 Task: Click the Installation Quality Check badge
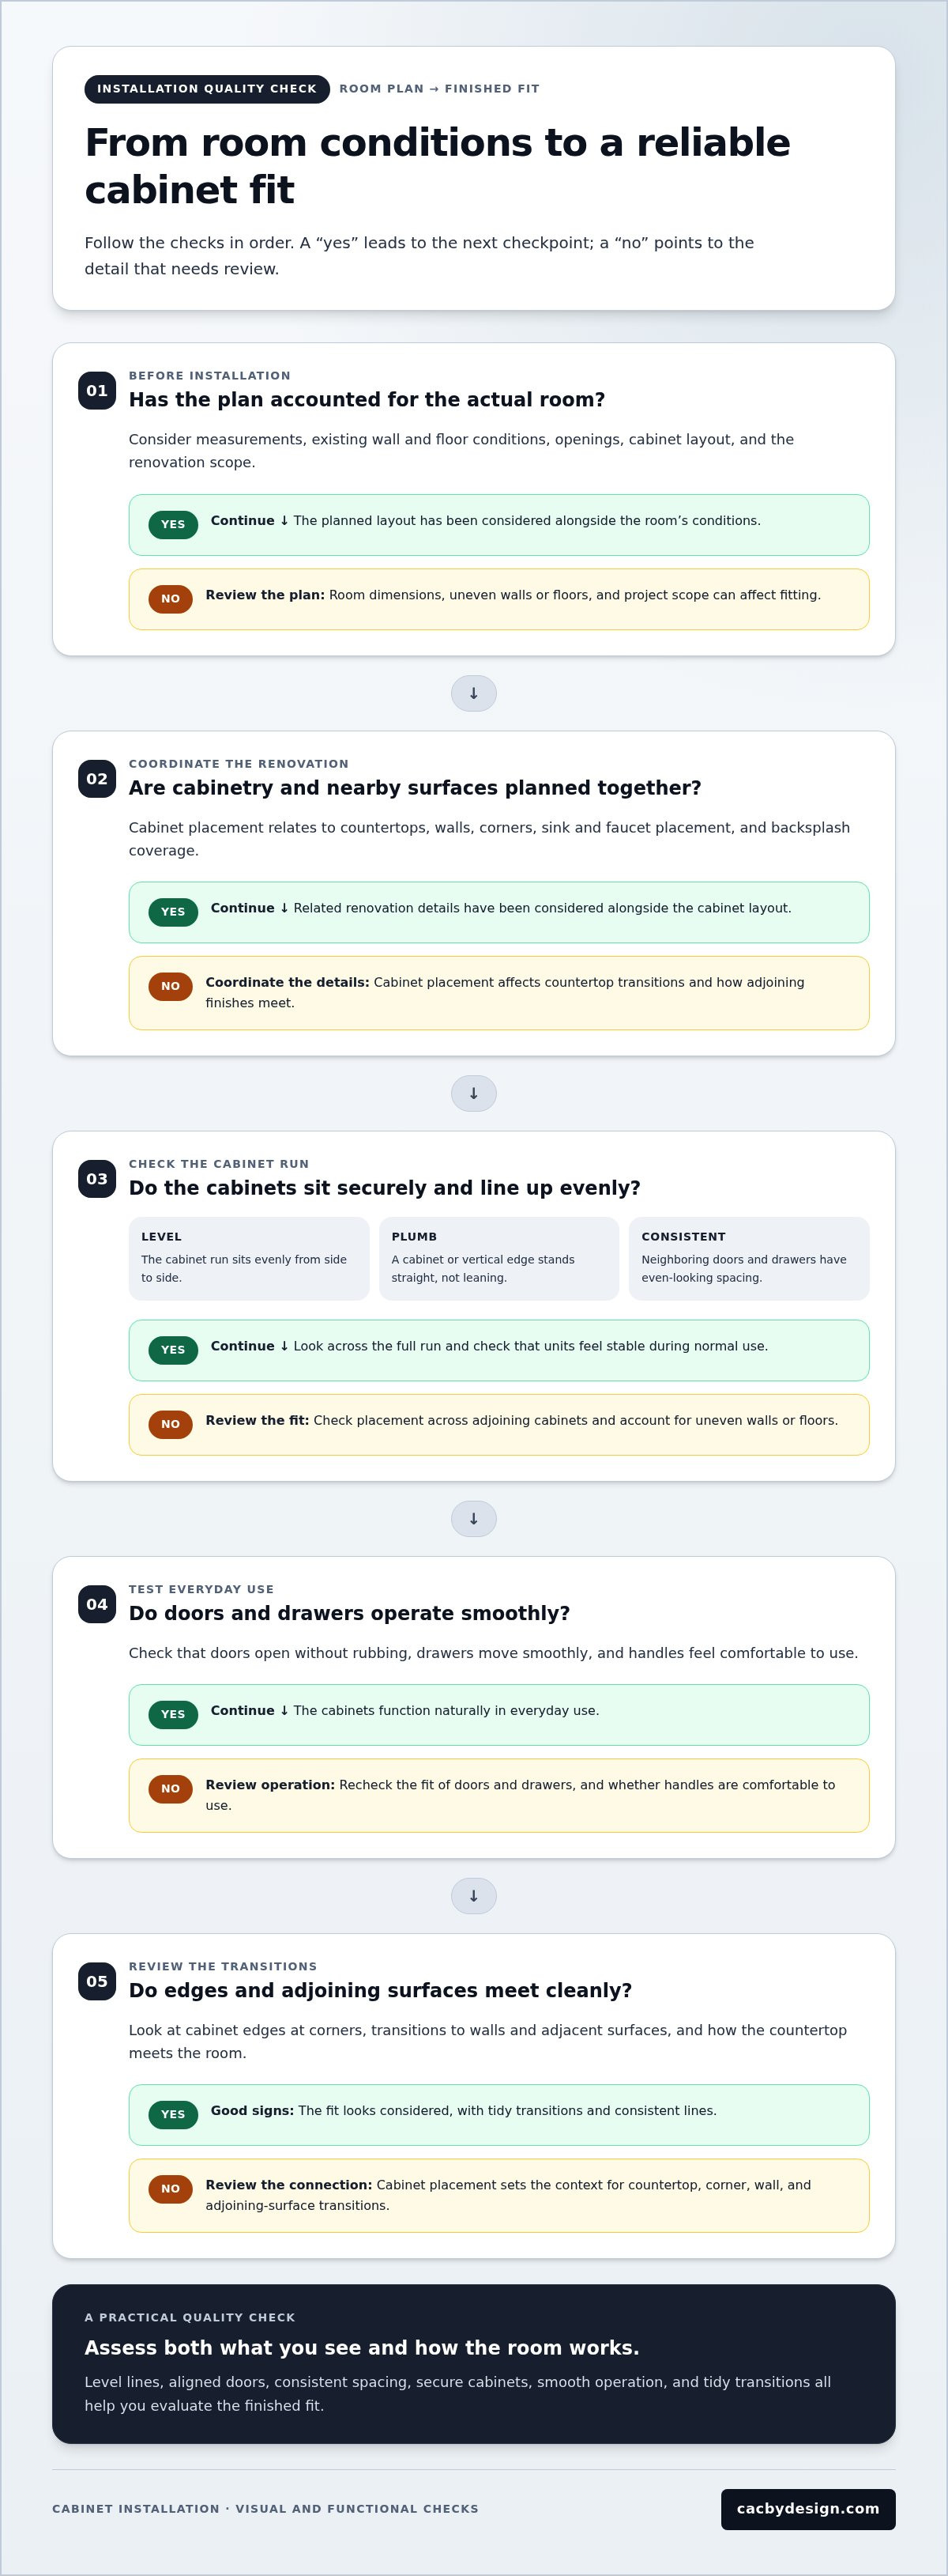pos(207,89)
